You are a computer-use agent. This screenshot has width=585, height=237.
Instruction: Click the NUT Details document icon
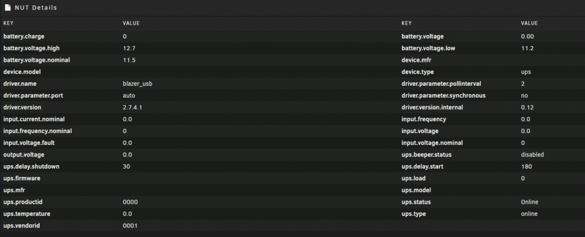click(x=8, y=8)
